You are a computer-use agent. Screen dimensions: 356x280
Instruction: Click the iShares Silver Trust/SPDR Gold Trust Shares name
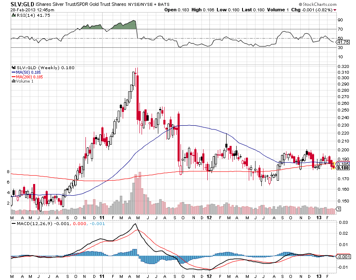click(x=81, y=4)
